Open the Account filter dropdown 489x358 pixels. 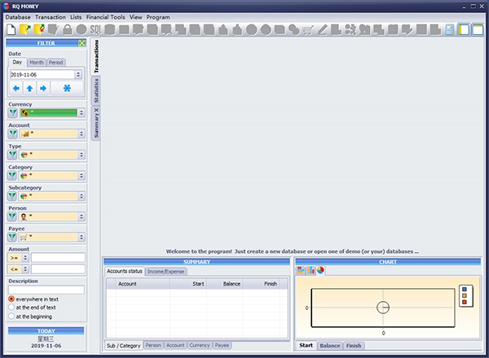81,133
